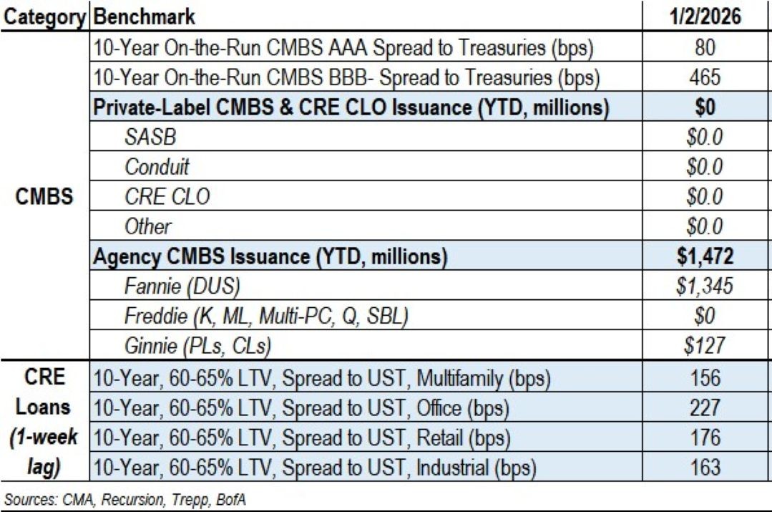Select the CRE CLO row label
The width and height of the screenshot is (772, 512).
(167, 197)
